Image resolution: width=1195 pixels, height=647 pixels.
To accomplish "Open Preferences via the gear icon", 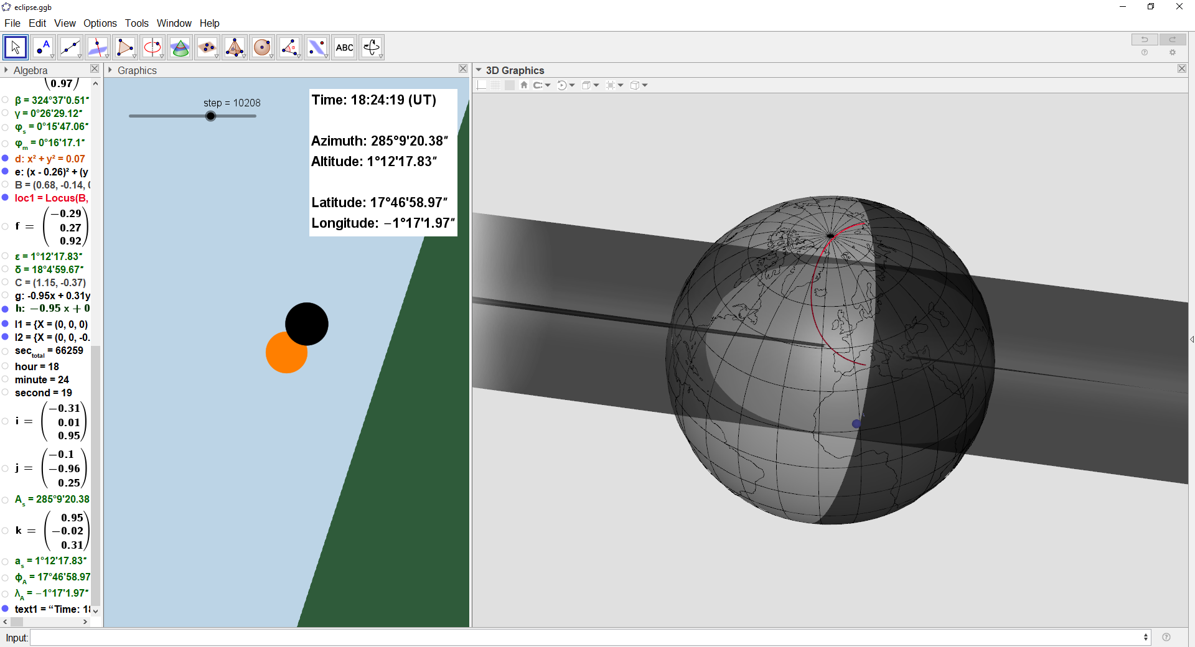I will tap(1173, 53).
